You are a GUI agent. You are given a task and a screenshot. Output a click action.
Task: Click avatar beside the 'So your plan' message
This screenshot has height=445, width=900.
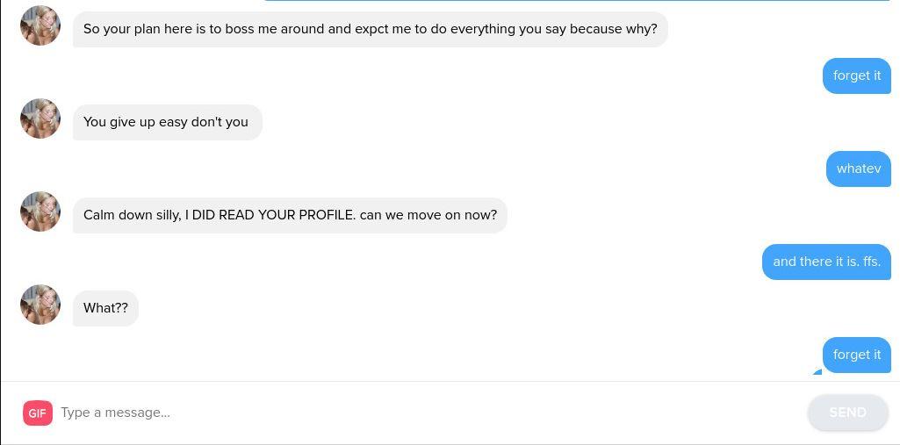(x=40, y=25)
